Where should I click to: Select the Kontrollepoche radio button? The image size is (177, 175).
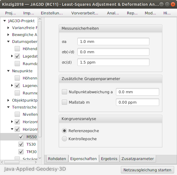[x=64, y=139]
